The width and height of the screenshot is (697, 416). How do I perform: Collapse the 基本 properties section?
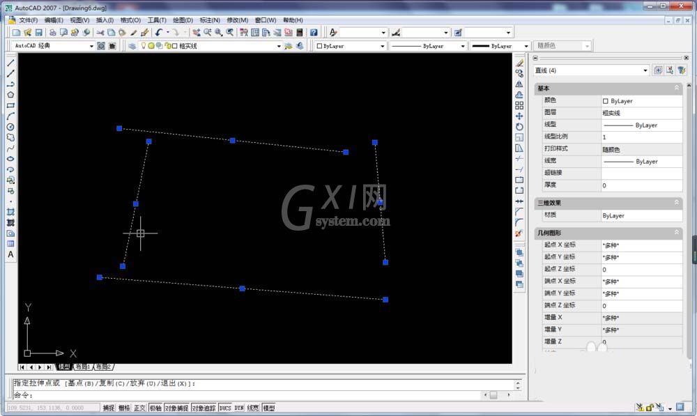pyautogui.click(x=677, y=88)
